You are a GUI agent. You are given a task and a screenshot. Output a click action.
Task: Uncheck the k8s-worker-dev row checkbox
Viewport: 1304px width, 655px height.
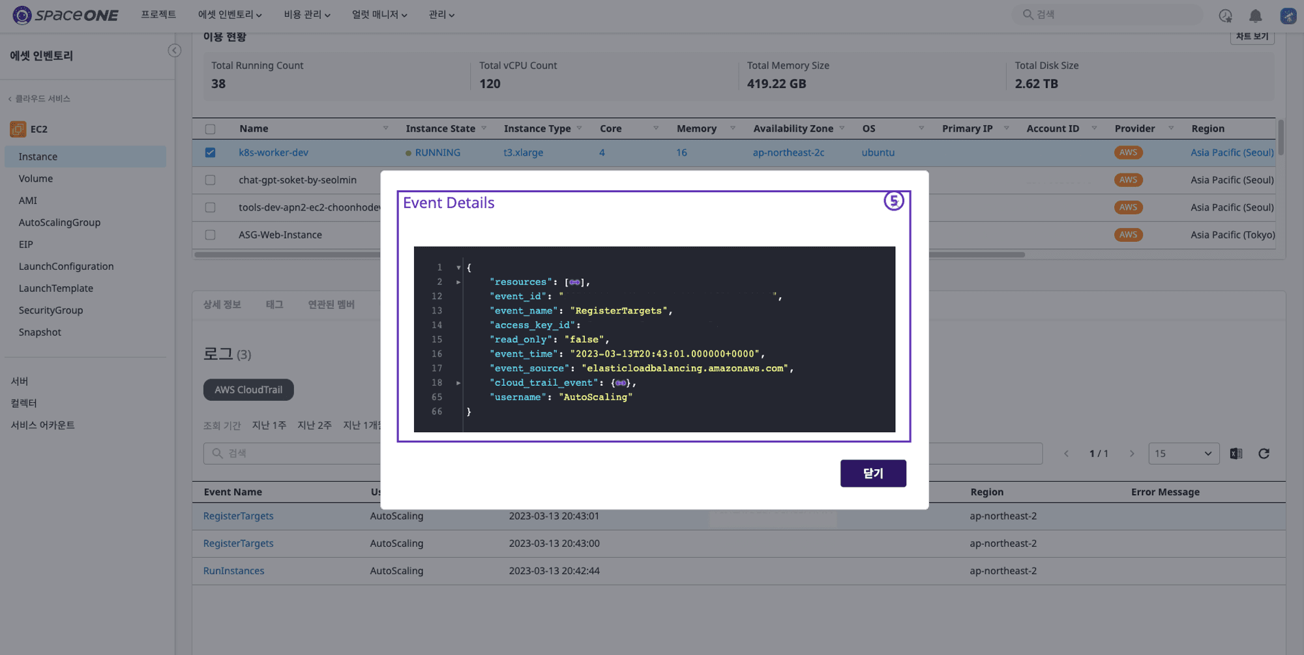pos(210,153)
